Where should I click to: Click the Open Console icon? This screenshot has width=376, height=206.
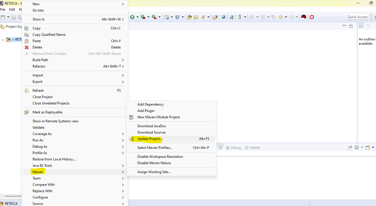[368, 147]
